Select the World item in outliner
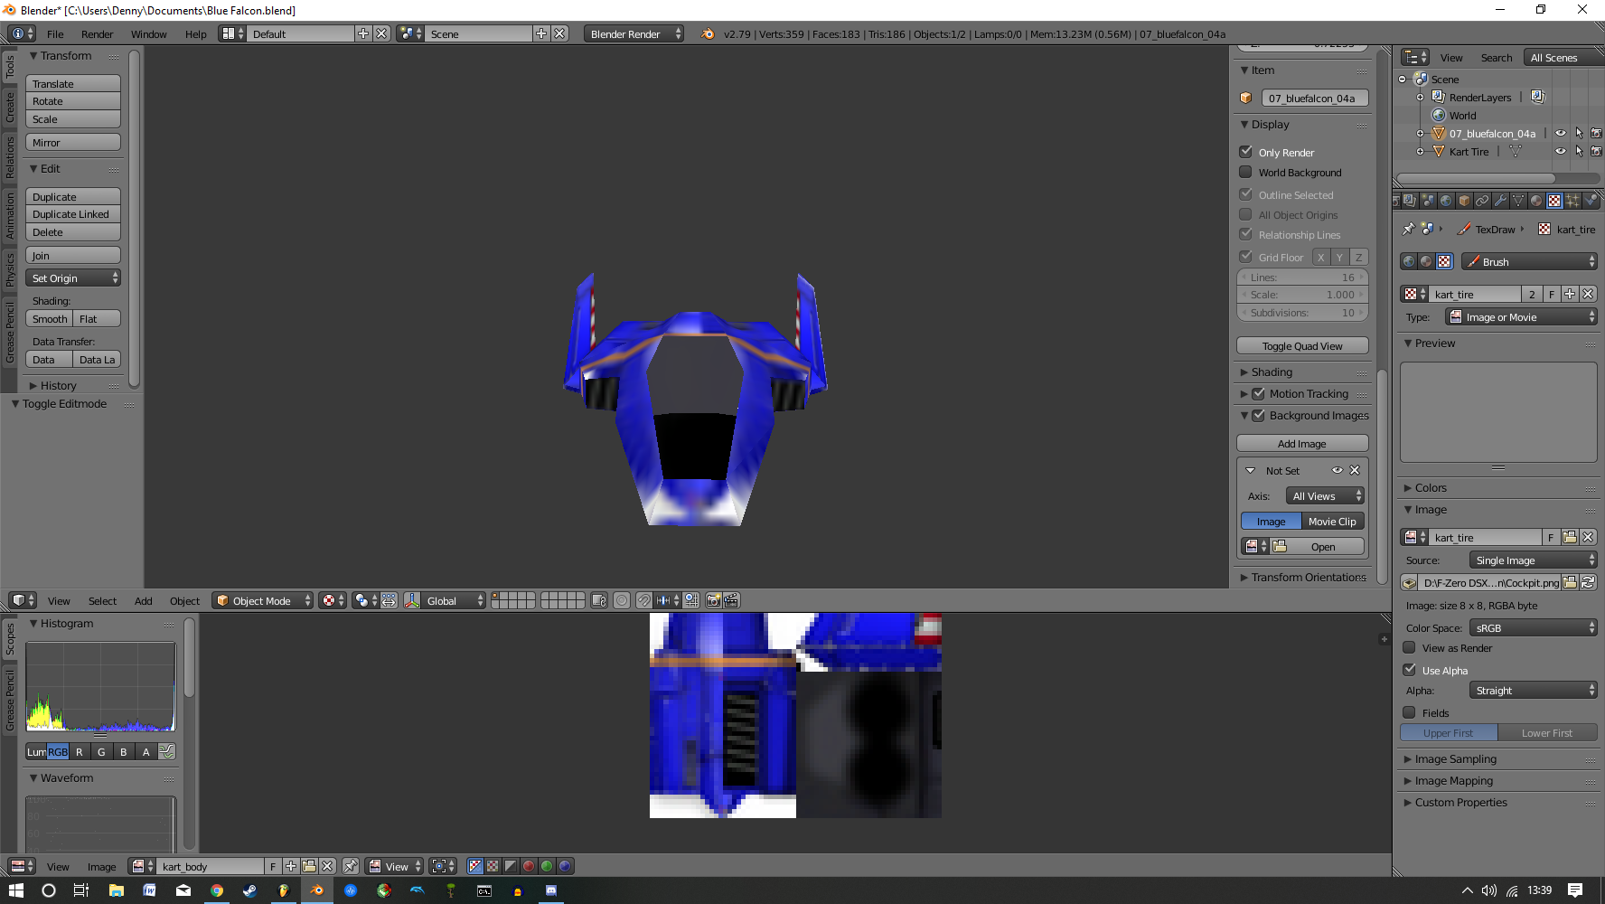Image resolution: width=1605 pixels, height=904 pixels. (x=1462, y=116)
